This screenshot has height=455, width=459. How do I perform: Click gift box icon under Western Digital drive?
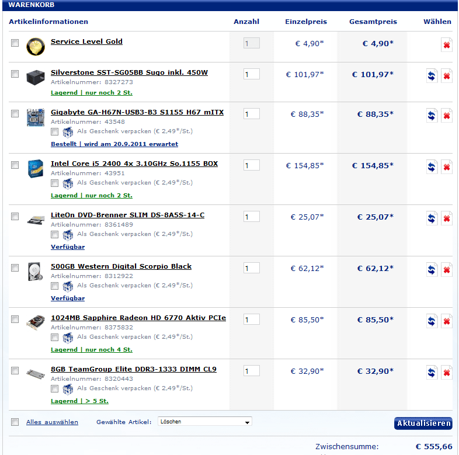(x=68, y=286)
